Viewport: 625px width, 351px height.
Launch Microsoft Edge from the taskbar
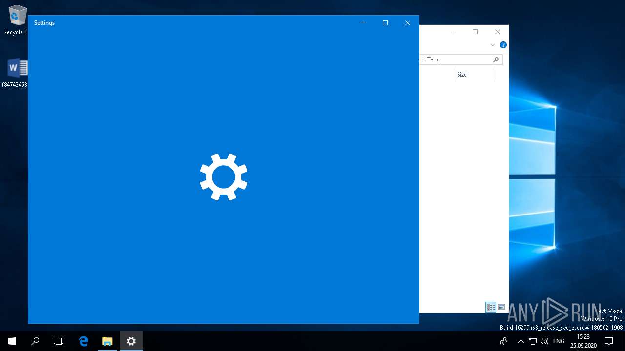point(83,341)
